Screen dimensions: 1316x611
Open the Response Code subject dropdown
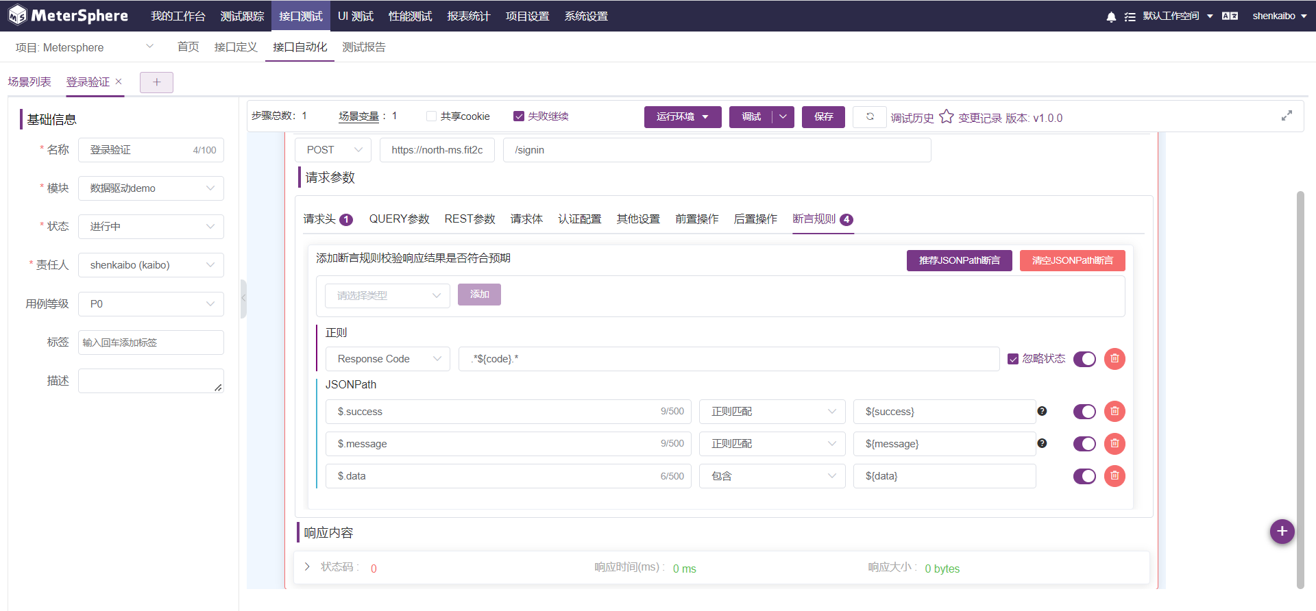point(387,359)
